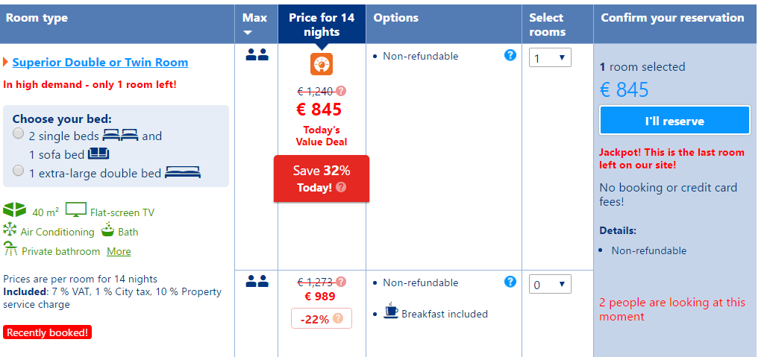This screenshot has height=357, width=770.
Task: Click Price for 14 nights column header
Action: 322,25
